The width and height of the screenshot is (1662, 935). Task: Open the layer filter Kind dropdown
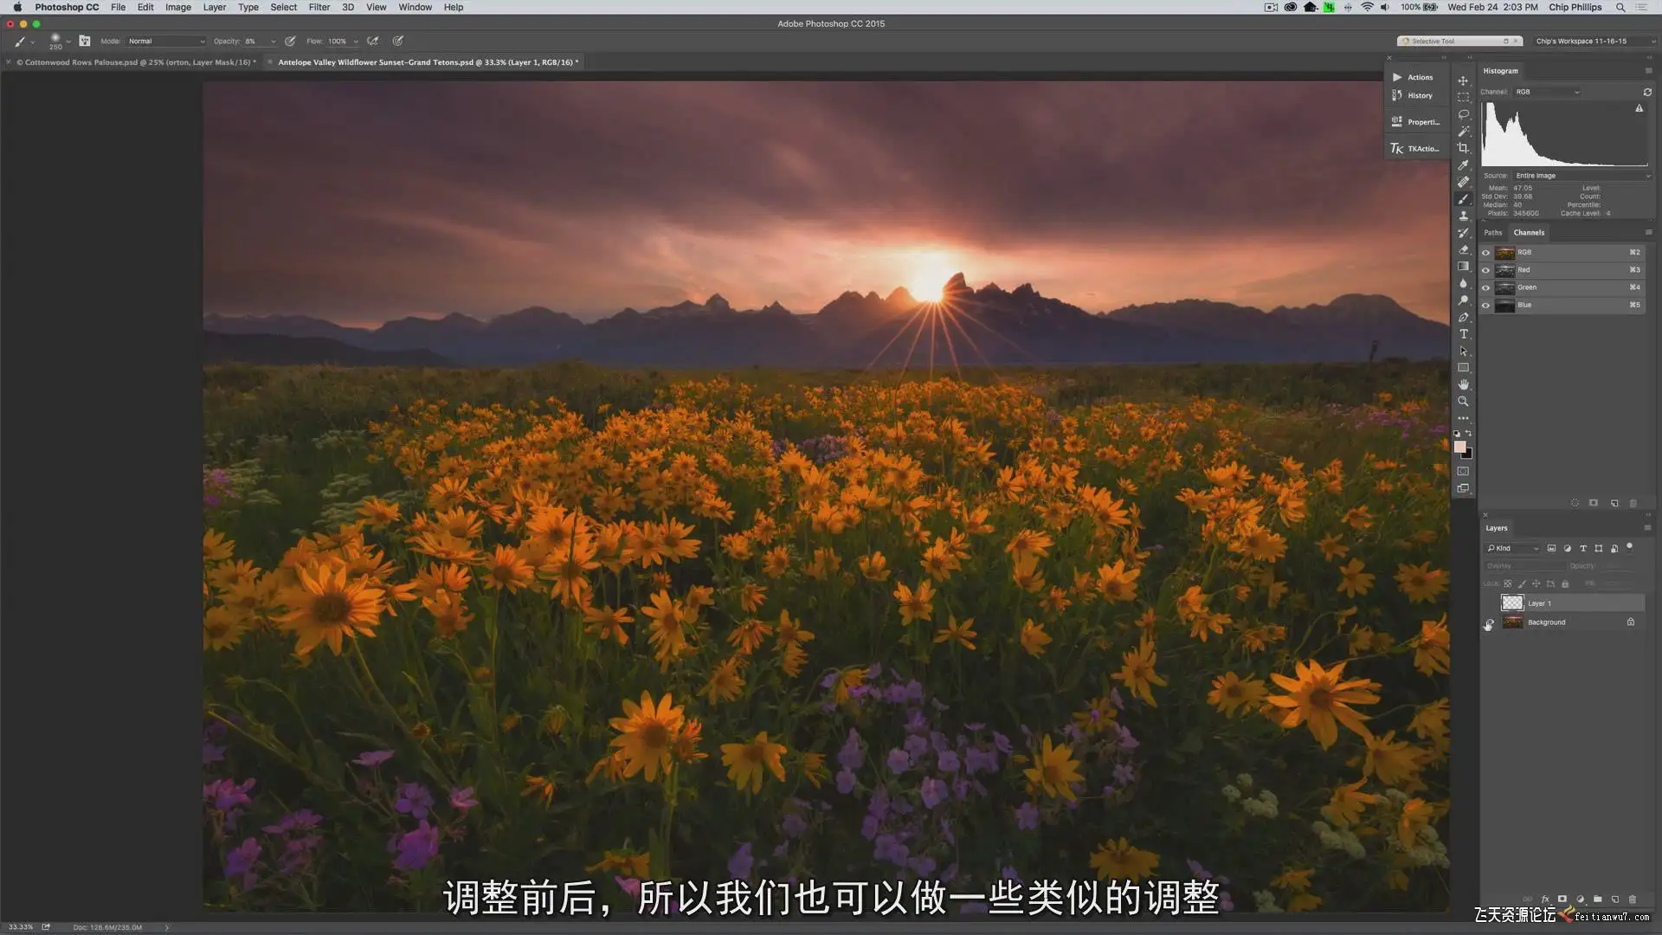point(1513,548)
